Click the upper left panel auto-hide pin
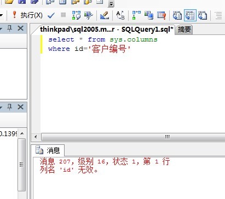This screenshot has height=199, width=225. [x=10, y=28]
